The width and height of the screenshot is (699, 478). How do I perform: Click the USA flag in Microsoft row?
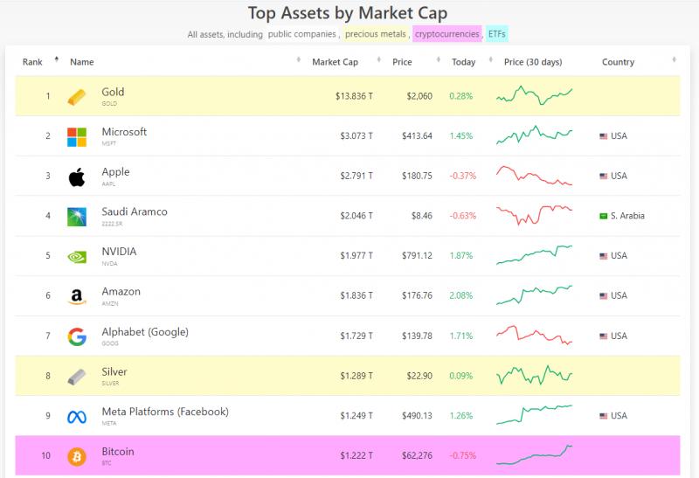pyautogui.click(x=603, y=136)
